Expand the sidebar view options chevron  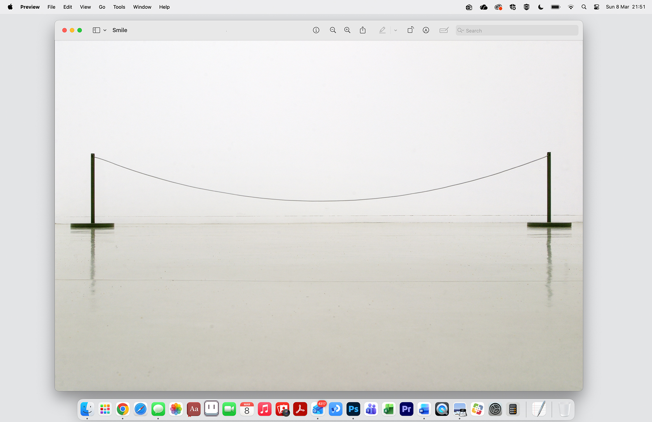[x=105, y=30]
